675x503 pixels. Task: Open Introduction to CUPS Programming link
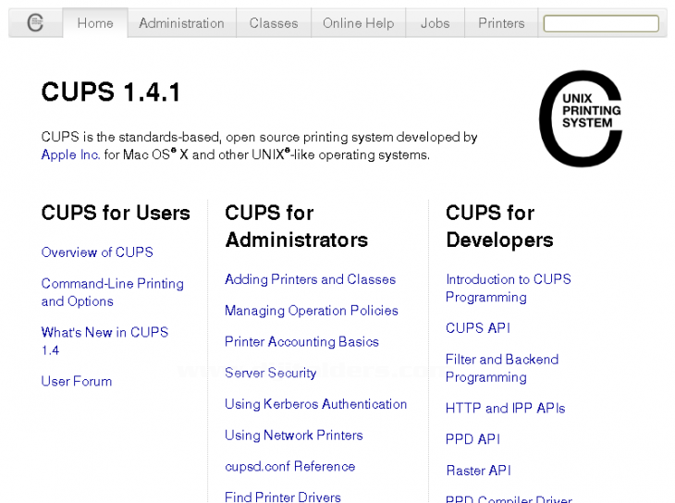click(509, 288)
